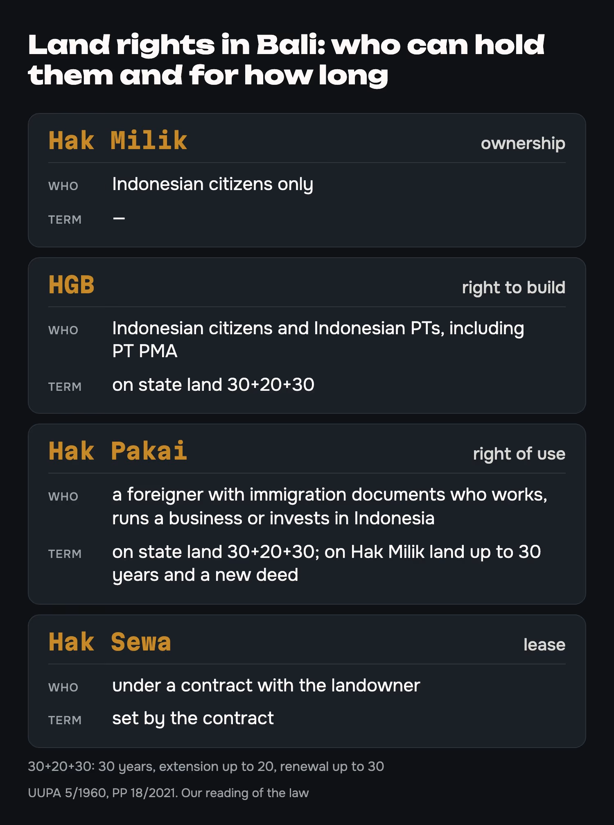The height and width of the screenshot is (825, 614).
Task: Select the Hak Sewa heading
Action: coord(110,642)
